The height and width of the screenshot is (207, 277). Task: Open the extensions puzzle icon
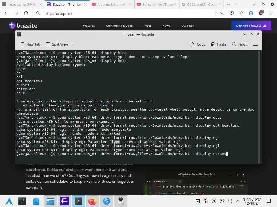(x=241, y=13)
